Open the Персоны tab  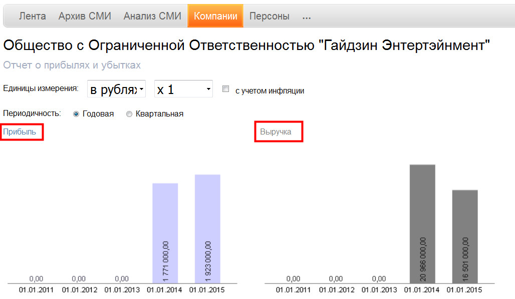click(x=270, y=15)
